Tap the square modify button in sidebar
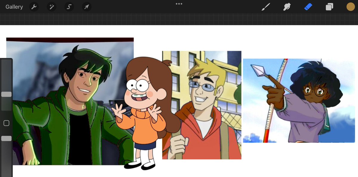358x177 pixels. click(6, 123)
